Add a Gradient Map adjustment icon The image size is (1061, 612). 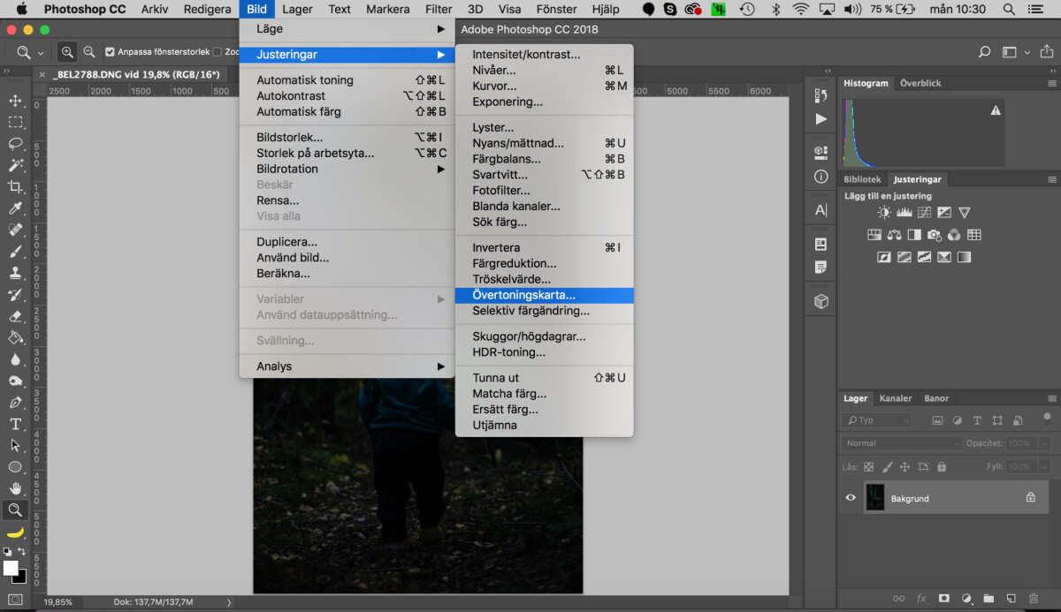pos(964,257)
